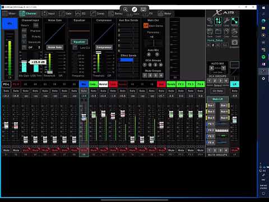Toggle Auto Mix X in channel strip
269x202 pixels.
pos(149,54)
